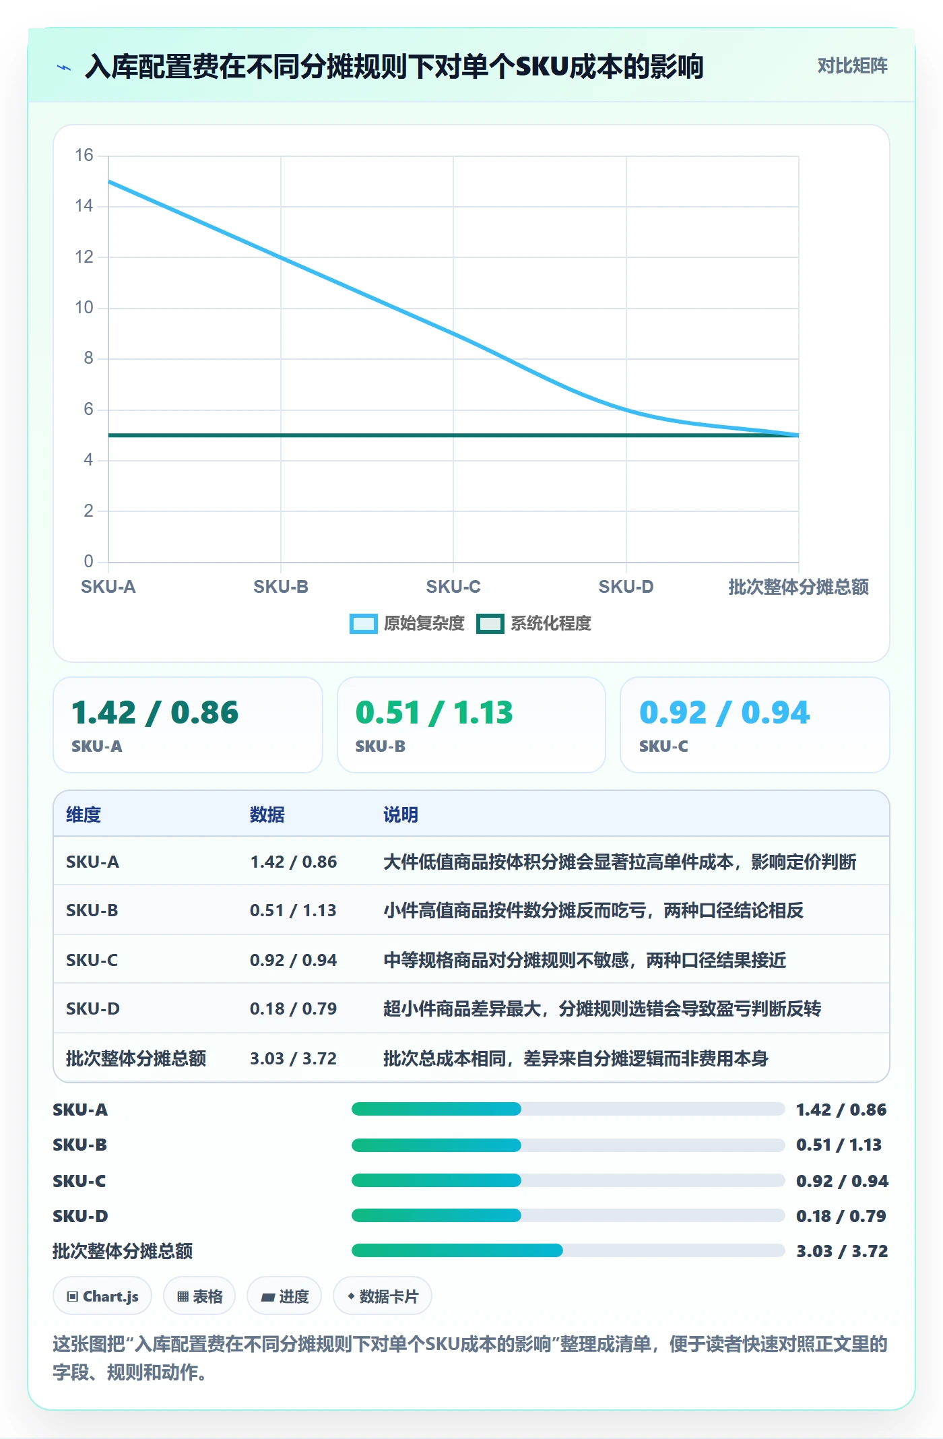The height and width of the screenshot is (1439, 943).
Task: Click the 批次整体分摊总额 progress bar
Action: 568,1250
